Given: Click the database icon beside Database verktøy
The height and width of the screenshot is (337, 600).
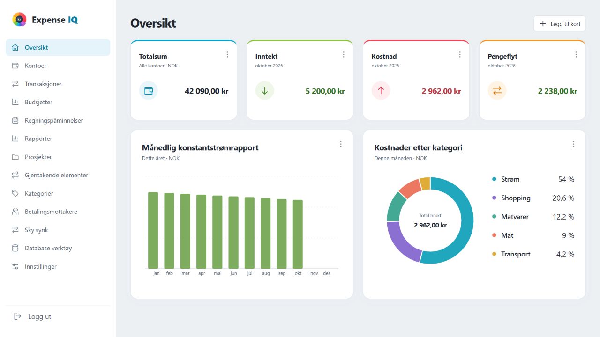Looking at the screenshot, I should coord(15,248).
